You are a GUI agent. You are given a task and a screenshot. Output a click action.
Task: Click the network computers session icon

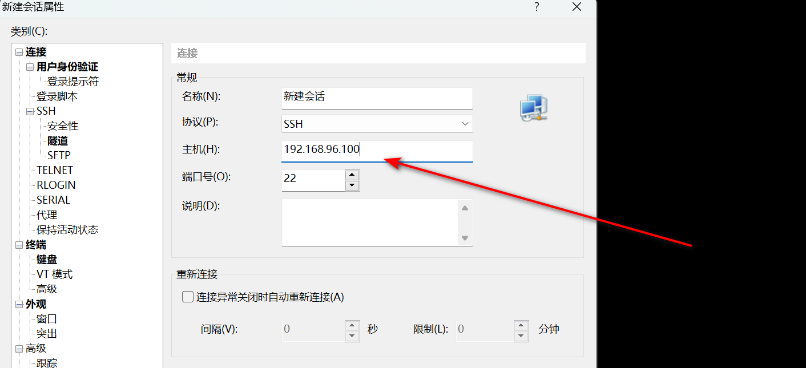533,108
